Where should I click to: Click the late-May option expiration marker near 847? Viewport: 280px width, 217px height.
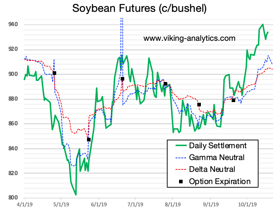pyautogui.click(x=89, y=140)
